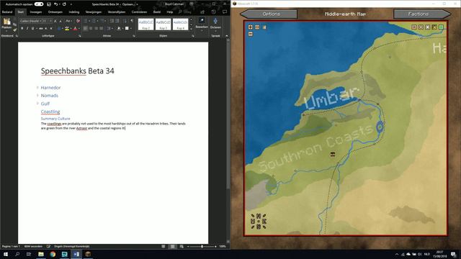This screenshot has width=461, height=259.
Task: Click the second icon in map's top-left row
Action: (257, 27)
